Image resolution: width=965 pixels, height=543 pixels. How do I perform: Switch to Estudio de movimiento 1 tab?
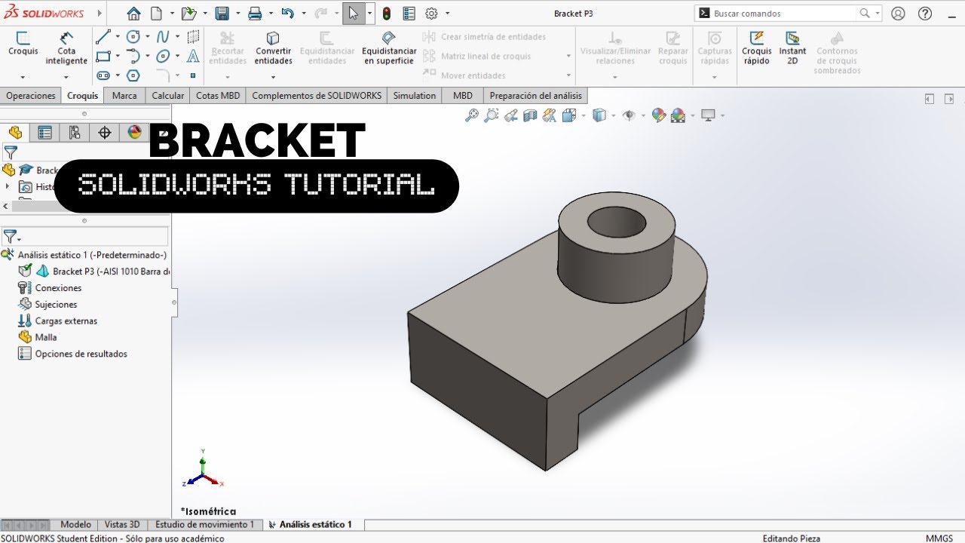[x=204, y=524]
